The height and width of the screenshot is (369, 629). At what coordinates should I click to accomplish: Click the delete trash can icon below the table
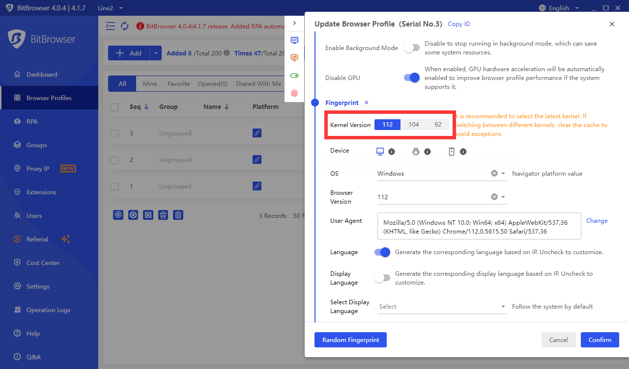coord(179,215)
